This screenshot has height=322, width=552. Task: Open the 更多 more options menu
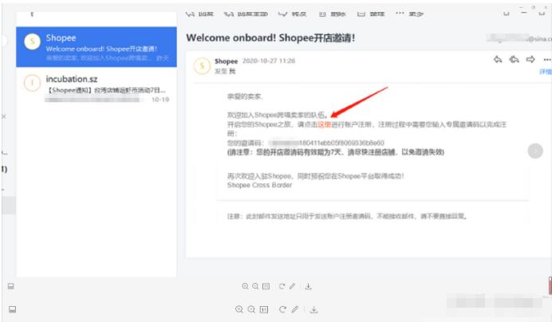pos(409,14)
